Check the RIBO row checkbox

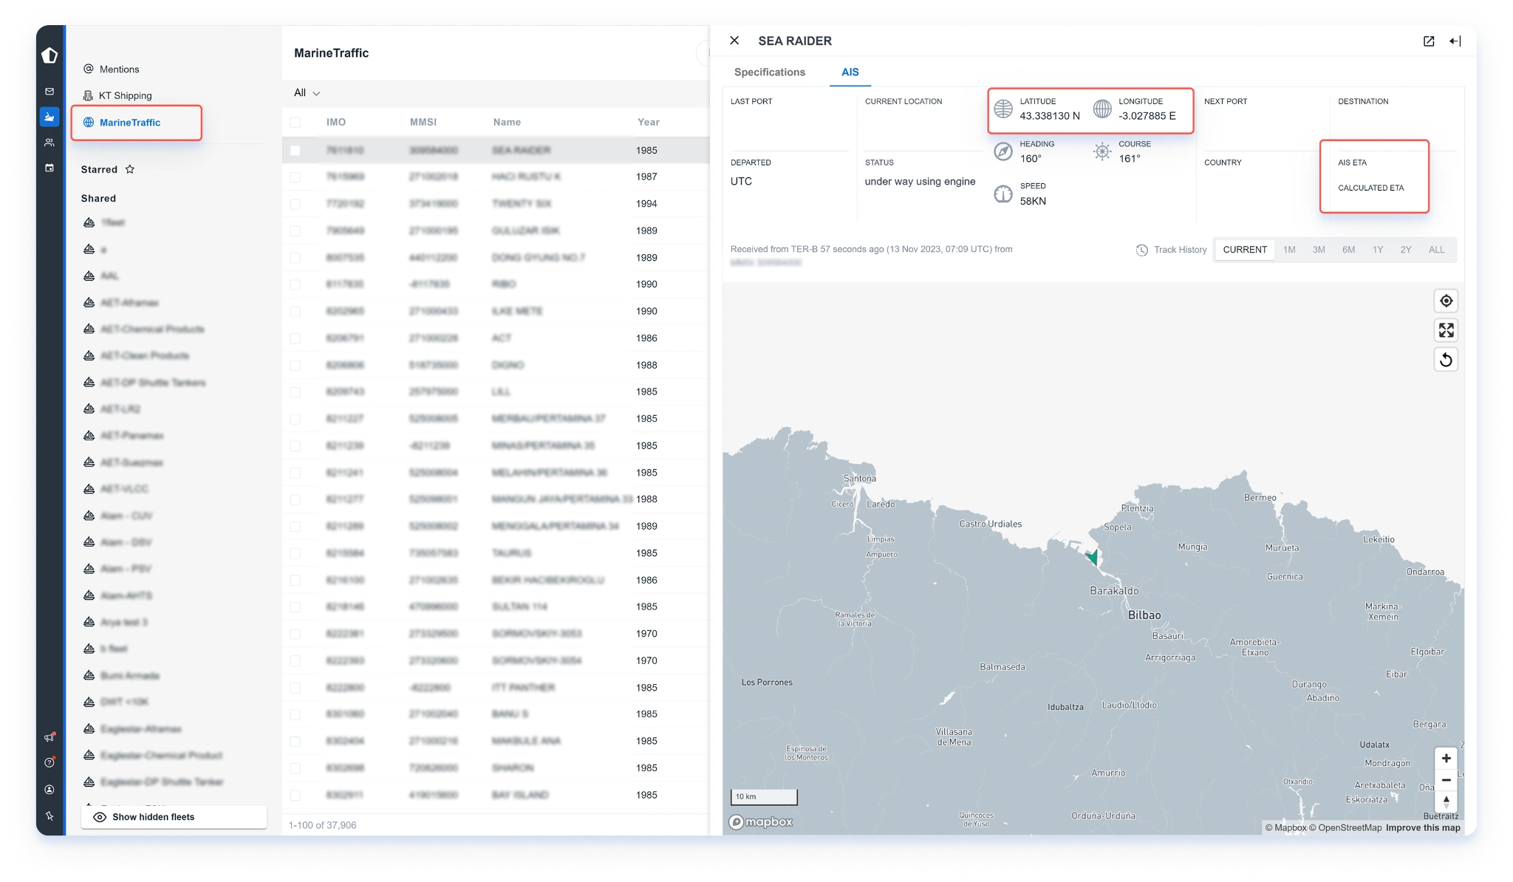click(296, 284)
